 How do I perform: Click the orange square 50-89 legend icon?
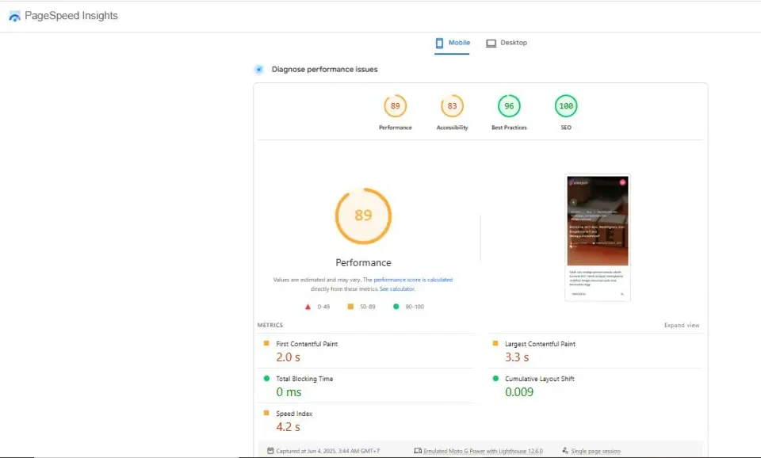click(x=350, y=306)
